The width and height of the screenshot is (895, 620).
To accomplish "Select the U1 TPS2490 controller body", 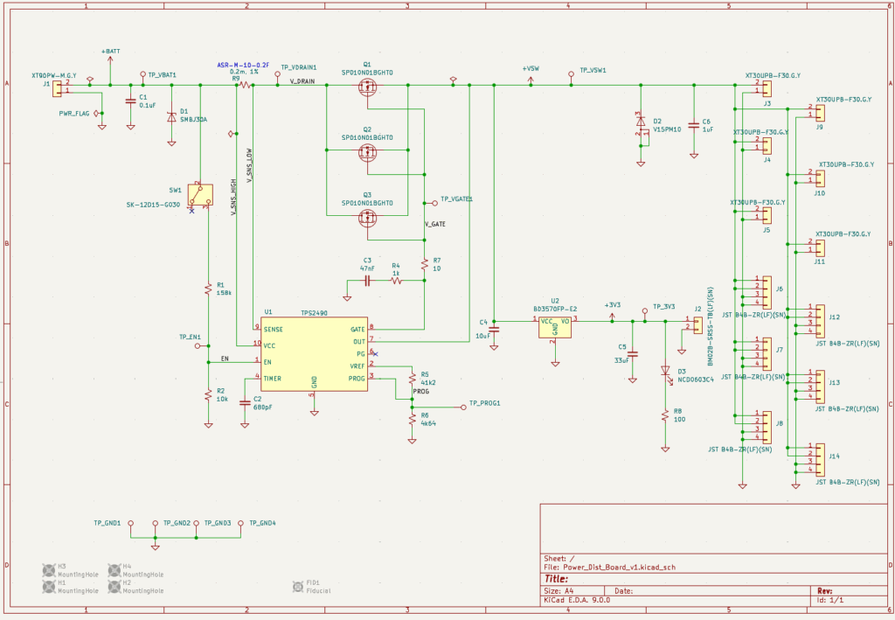I will tap(315, 353).
